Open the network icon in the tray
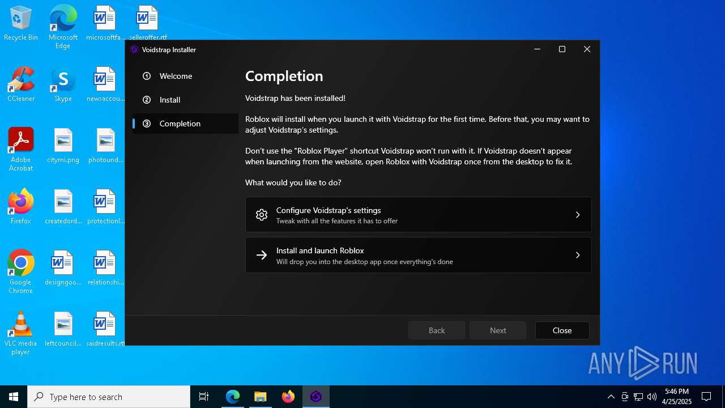725x408 pixels. 638,397
